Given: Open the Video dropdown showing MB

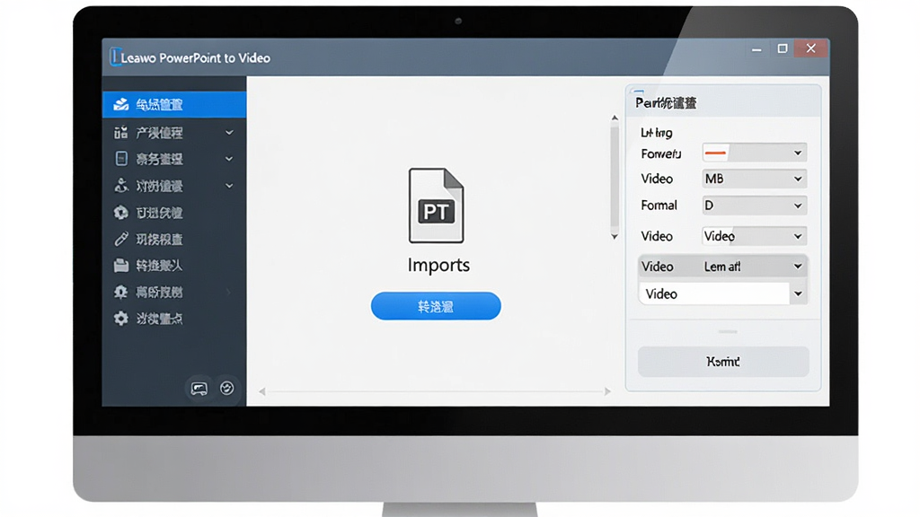Looking at the screenshot, I should tap(754, 179).
